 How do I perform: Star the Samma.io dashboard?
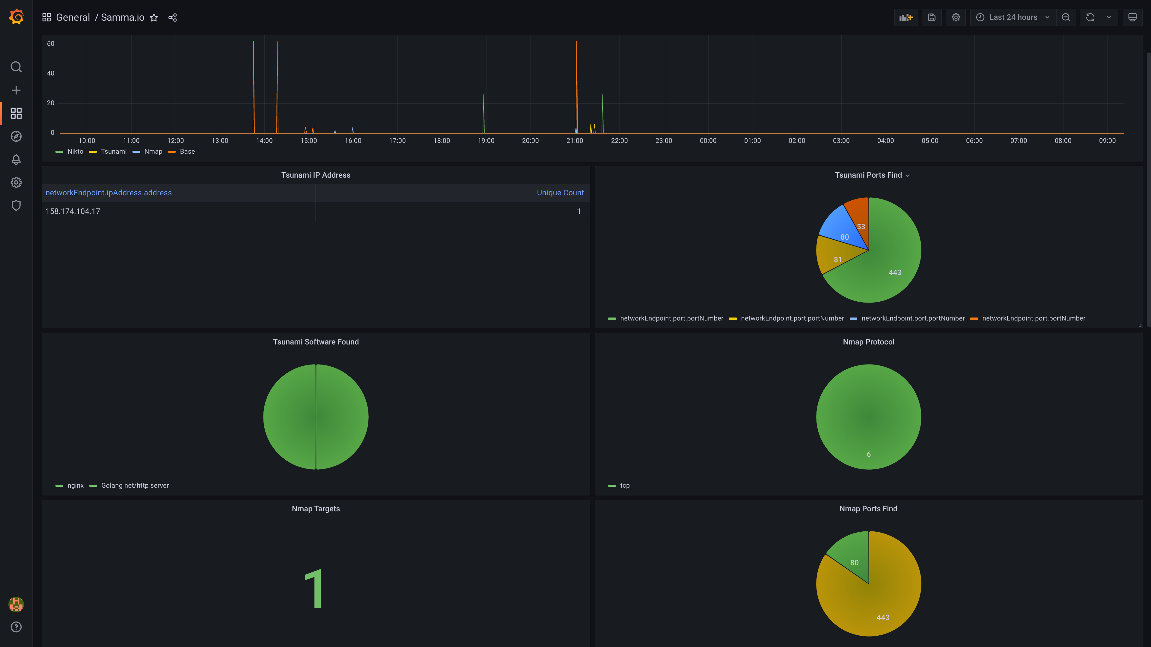(154, 17)
